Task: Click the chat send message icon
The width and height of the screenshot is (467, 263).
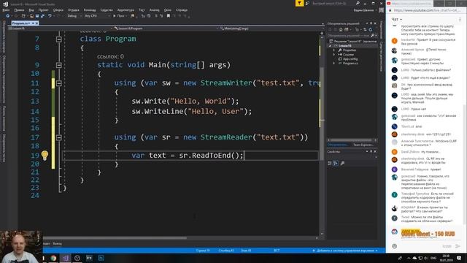Action: 458,246
